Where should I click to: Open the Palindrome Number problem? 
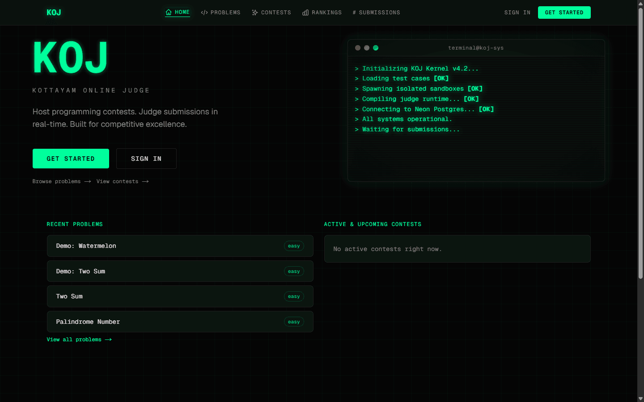click(x=180, y=322)
